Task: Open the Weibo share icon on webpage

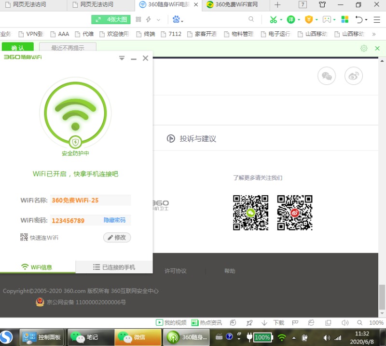Action: tap(354, 76)
